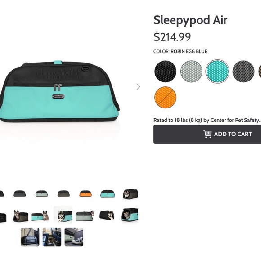View the teal carrier thumbnail in the first row
261x261 pixels.
(x=108, y=194)
